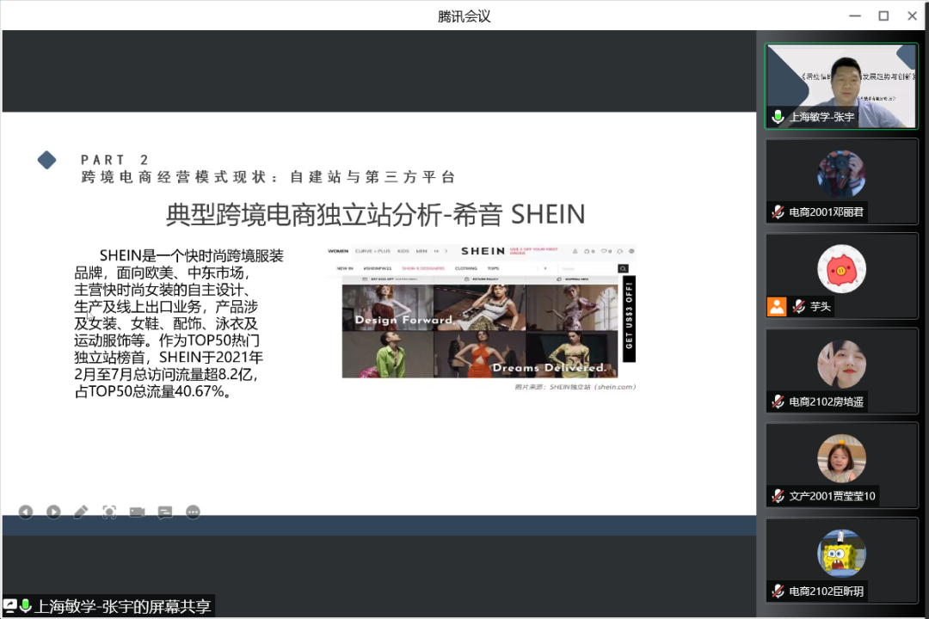This screenshot has height=619, width=929.
Task: Go to the previous slide with the left arrow
Action: 26,512
